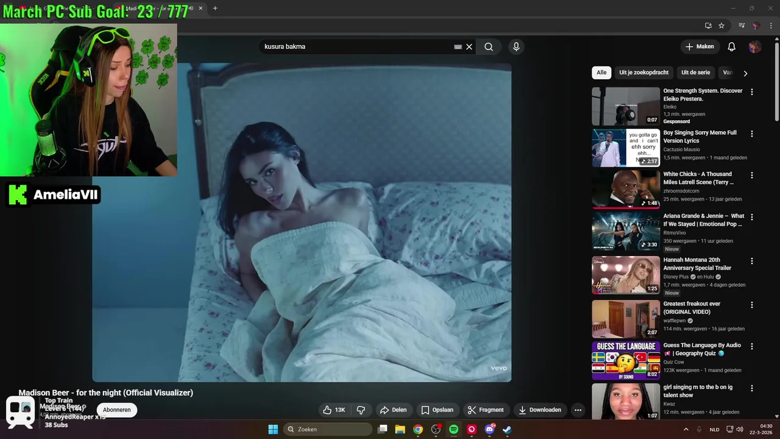The width and height of the screenshot is (780, 439).
Task: Click the Quiz Cow channel name
Action: (x=674, y=362)
